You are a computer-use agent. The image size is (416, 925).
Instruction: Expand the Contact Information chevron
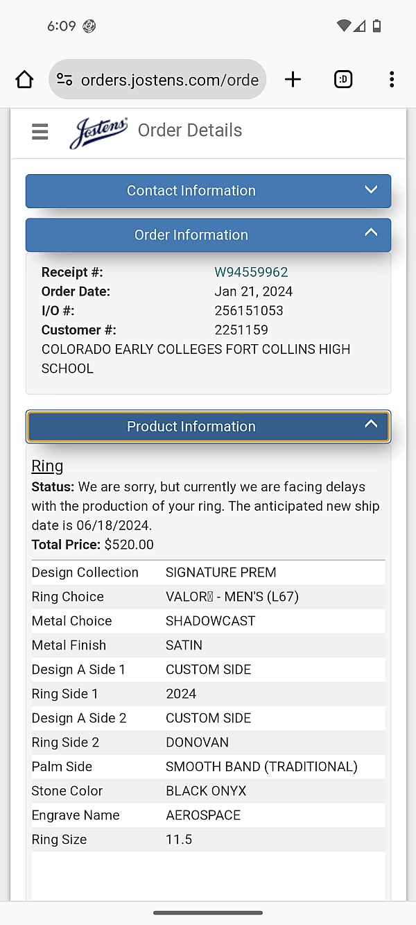click(371, 189)
